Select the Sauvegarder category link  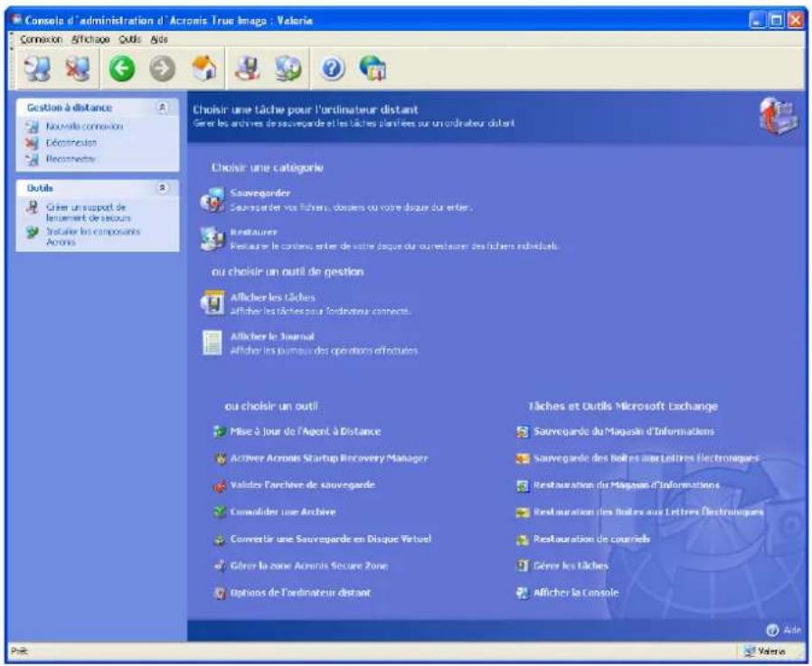coord(260,193)
